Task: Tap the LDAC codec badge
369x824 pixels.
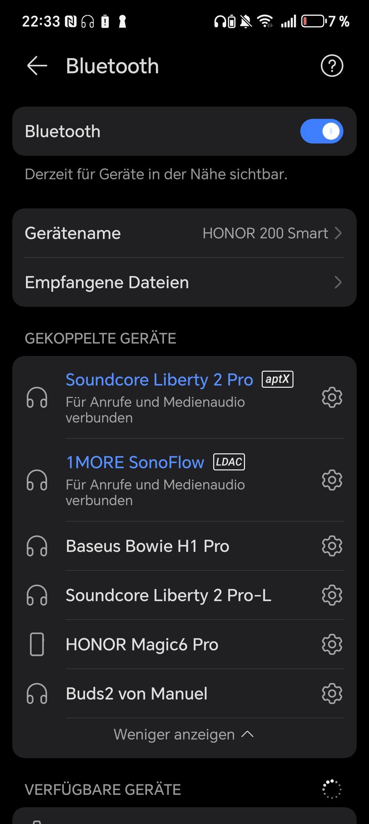Action: coord(229,462)
